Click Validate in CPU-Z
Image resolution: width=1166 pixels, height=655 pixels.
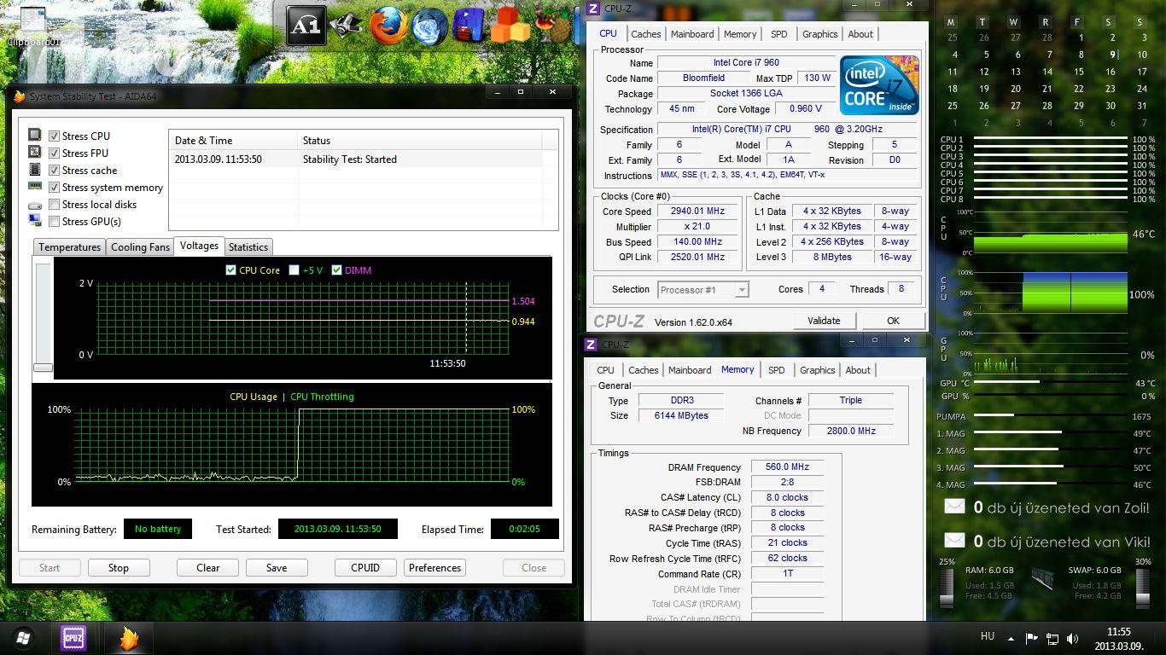click(x=824, y=321)
